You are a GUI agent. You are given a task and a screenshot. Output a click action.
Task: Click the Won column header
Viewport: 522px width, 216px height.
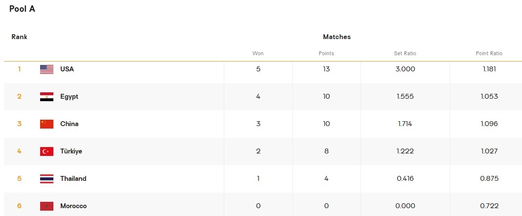[258, 54]
